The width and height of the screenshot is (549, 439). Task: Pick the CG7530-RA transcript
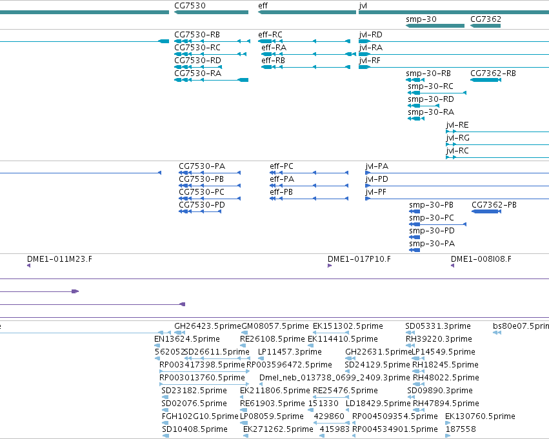[x=211, y=80]
